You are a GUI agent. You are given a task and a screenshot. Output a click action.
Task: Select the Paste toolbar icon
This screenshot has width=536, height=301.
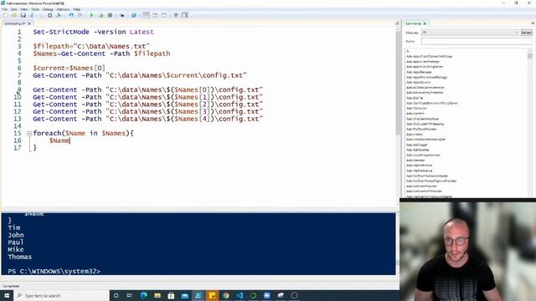(x=49, y=15)
